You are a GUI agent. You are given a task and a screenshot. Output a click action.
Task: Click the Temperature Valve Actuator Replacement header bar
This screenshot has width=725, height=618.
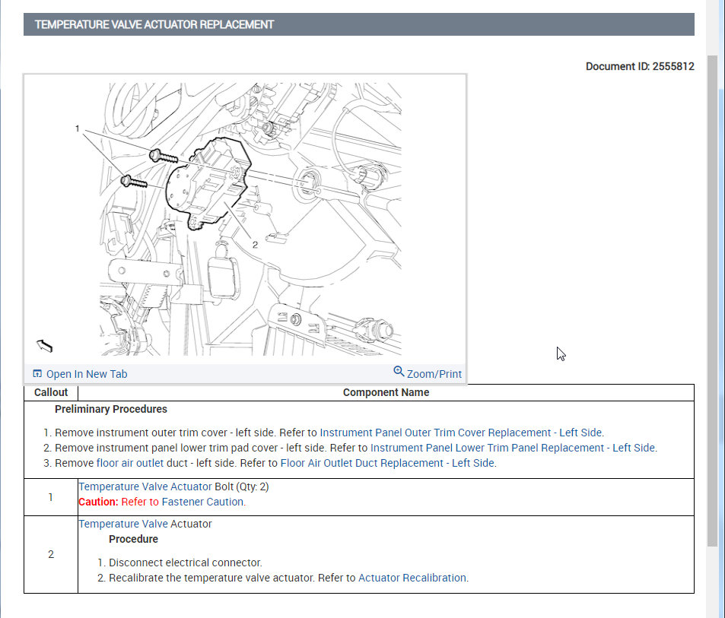point(358,24)
